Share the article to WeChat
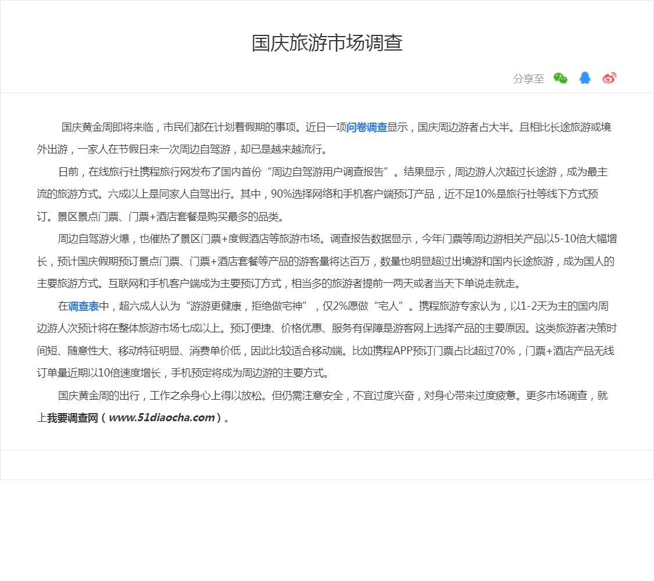Image resolution: width=654 pixels, height=581 pixels. pyautogui.click(x=560, y=78)
